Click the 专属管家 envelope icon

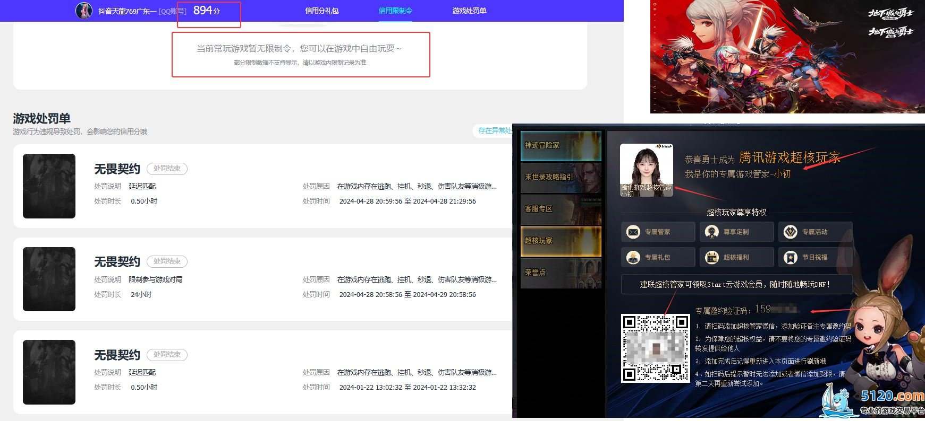pyautogui.click(x=633, y=232)
